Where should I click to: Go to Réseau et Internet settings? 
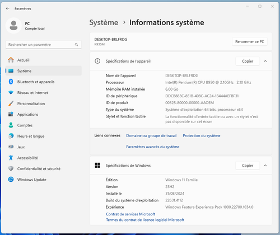point(44,92)
